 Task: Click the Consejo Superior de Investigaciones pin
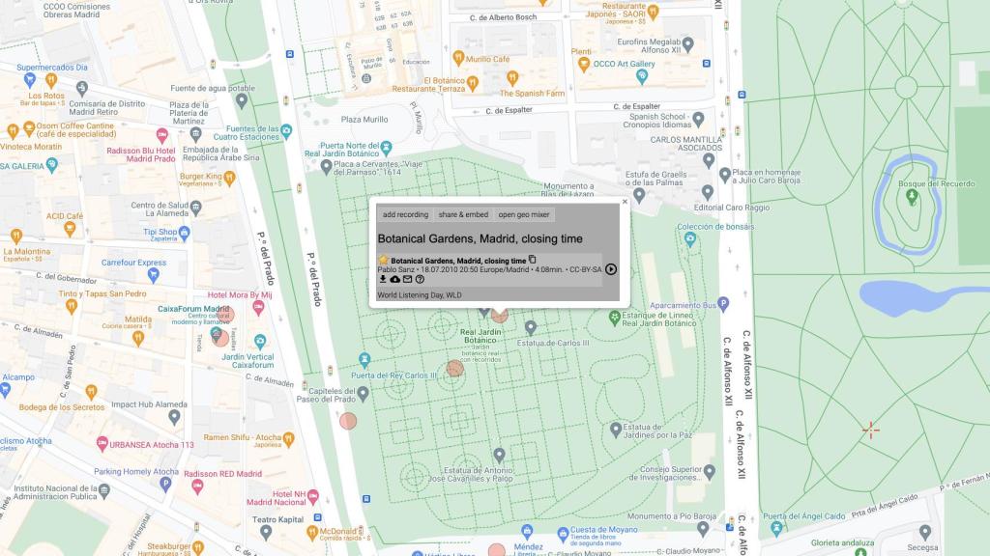(x=710, y=471)
